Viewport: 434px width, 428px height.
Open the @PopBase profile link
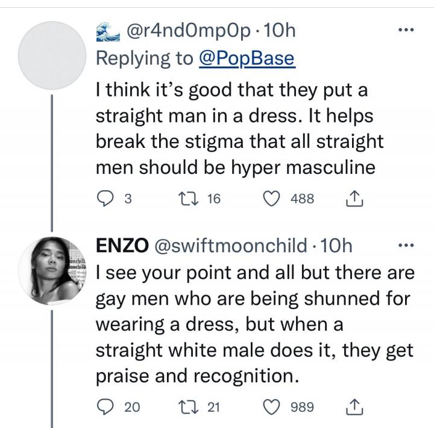(x=246, y=58)
